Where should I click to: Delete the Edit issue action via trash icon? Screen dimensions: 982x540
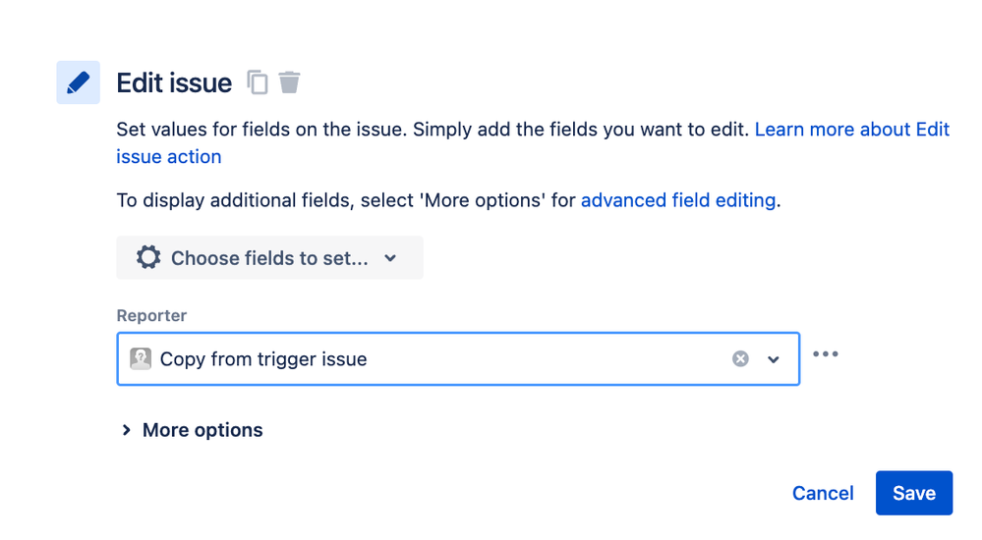(289, 81)
